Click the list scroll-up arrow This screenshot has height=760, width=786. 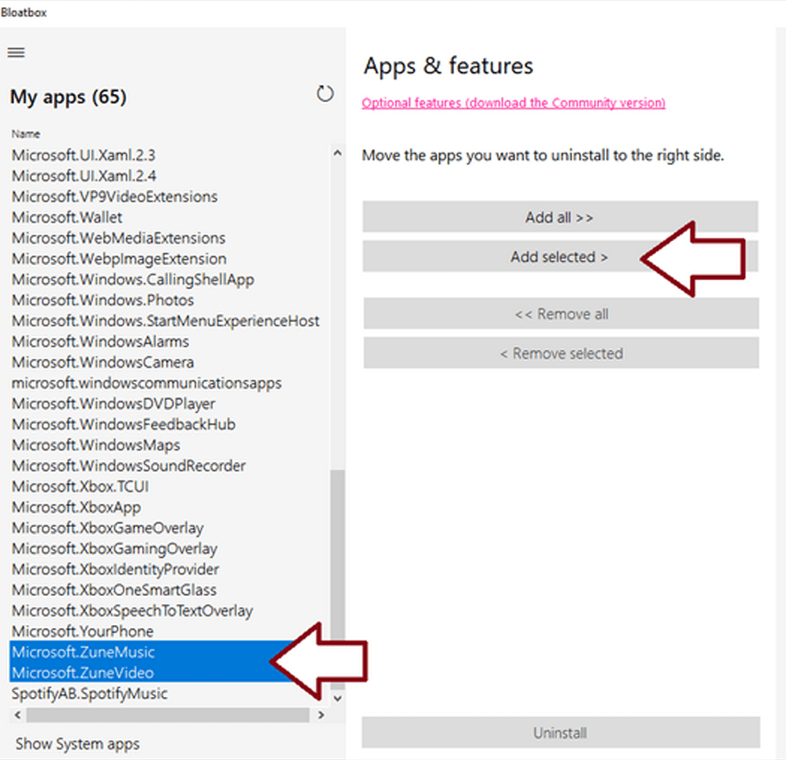click(337, 153)
